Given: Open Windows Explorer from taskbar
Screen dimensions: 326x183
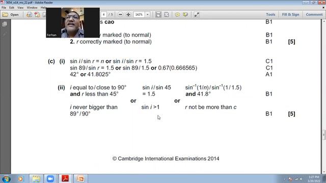Looking at the screenshot, I should tap(36, 178).
